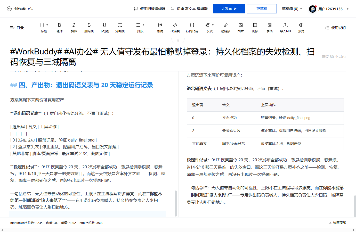The width and height of the screenshot is (356, 232).
Task: Insert a 分割线 divider
Action: coord(120,28)
